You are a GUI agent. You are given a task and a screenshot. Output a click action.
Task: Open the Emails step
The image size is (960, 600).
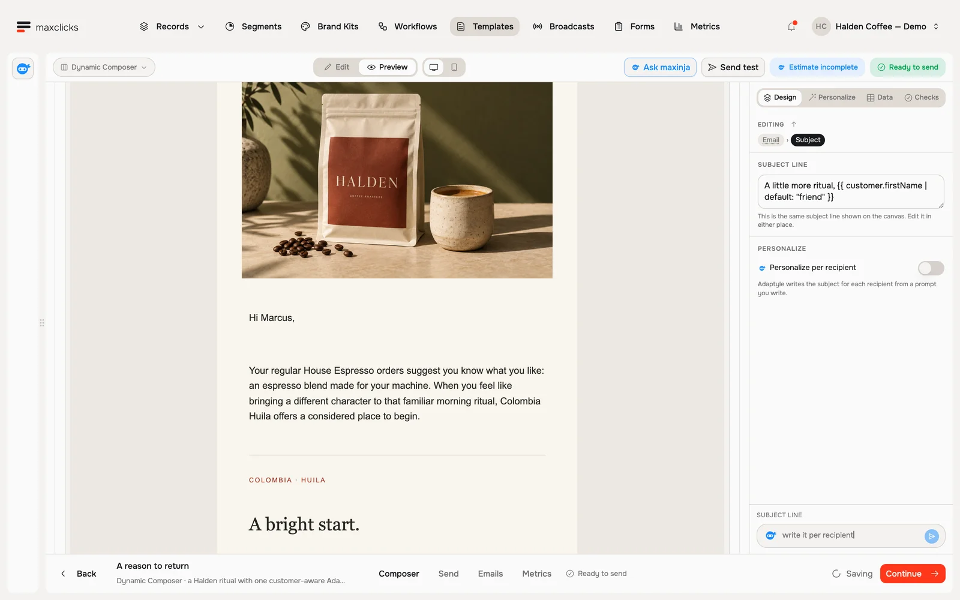point(490,574)
